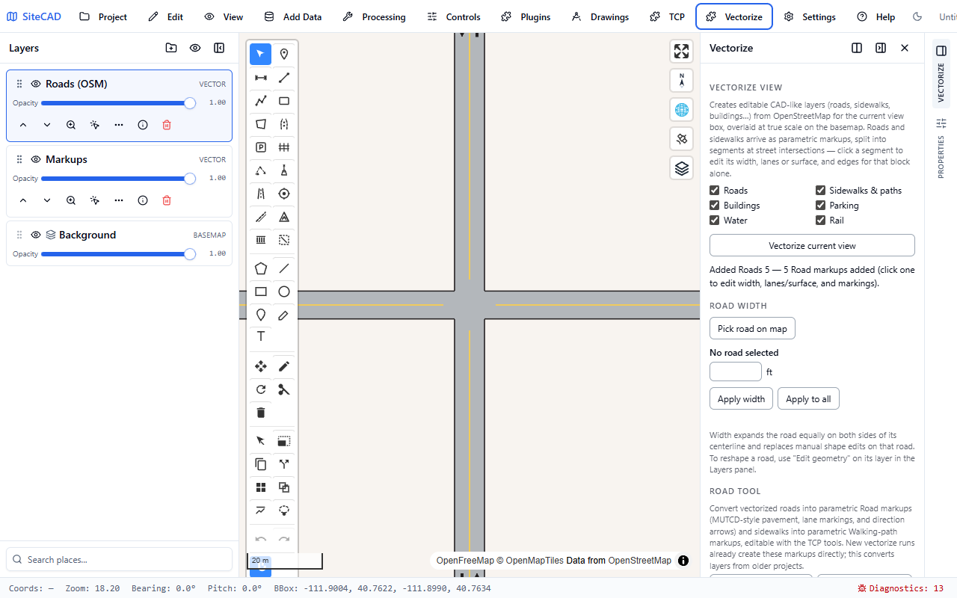
Task: Click the Apply width button
Action: [741, 398]
